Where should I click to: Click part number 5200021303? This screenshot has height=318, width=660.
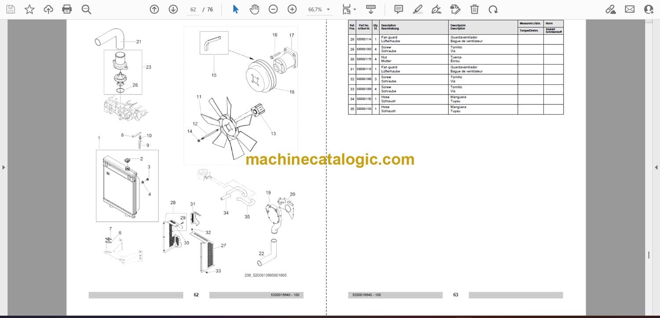click(364, 49)
